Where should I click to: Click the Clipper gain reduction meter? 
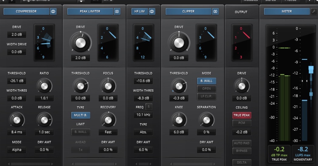point(206,43)
